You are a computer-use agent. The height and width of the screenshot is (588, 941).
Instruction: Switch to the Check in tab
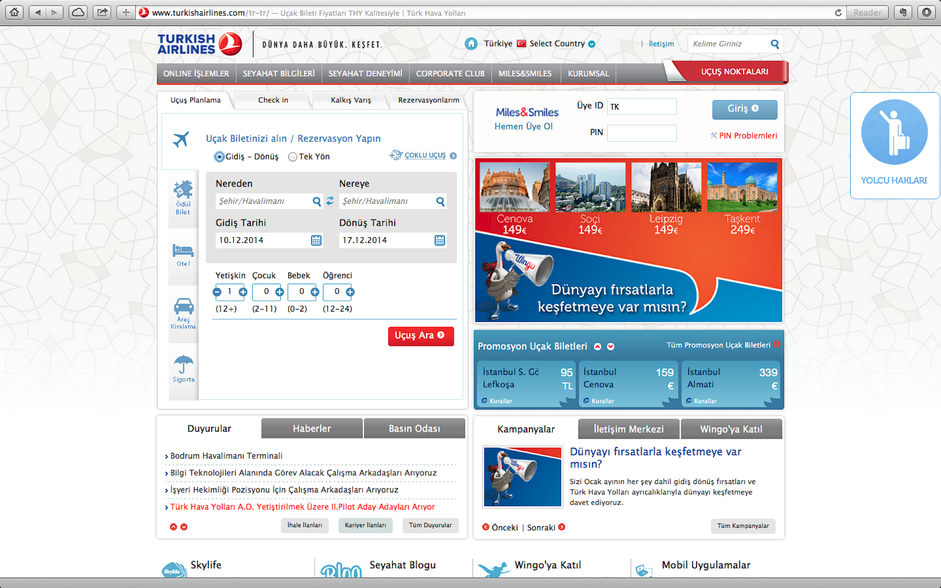pos(273,100)
